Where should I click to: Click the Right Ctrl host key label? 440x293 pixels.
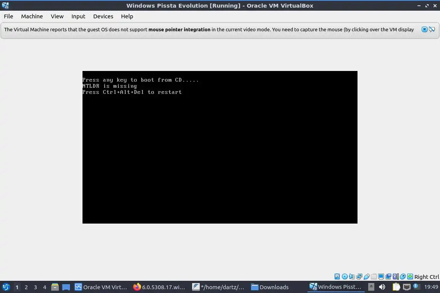pos(427,277)
